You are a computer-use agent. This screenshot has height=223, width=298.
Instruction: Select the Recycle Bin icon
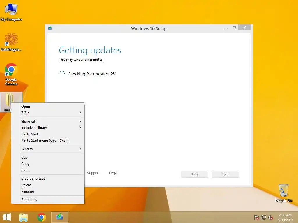coord(283,193)
